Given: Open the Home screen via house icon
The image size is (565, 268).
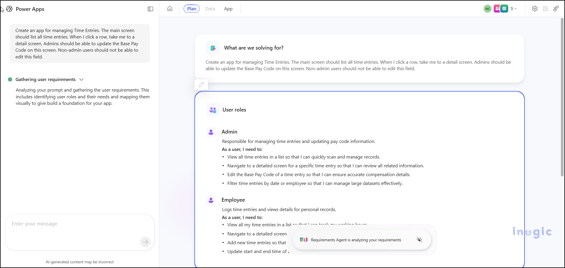Looking at the screenshot, I should (x=170, y=9).
